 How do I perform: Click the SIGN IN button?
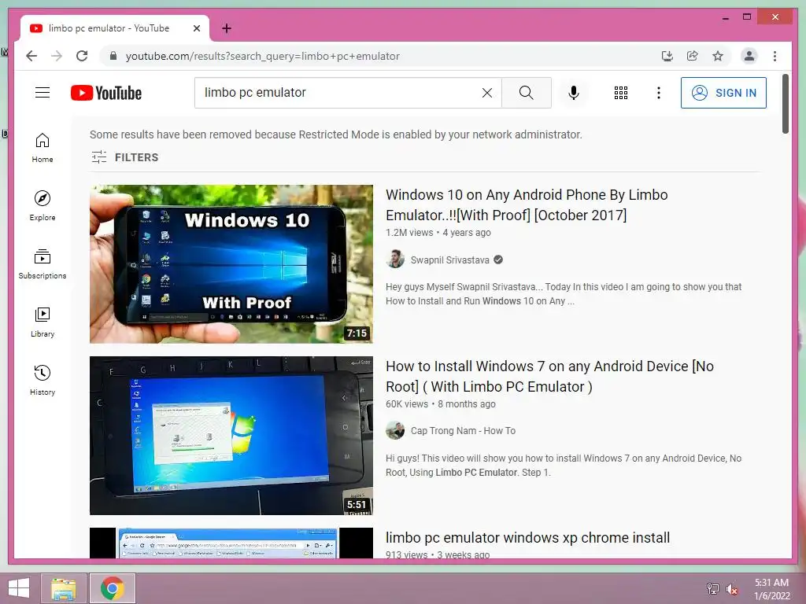[723, 93]
